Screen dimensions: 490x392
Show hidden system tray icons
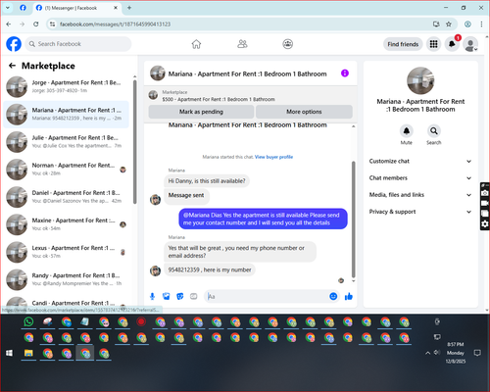click(427, 353)
